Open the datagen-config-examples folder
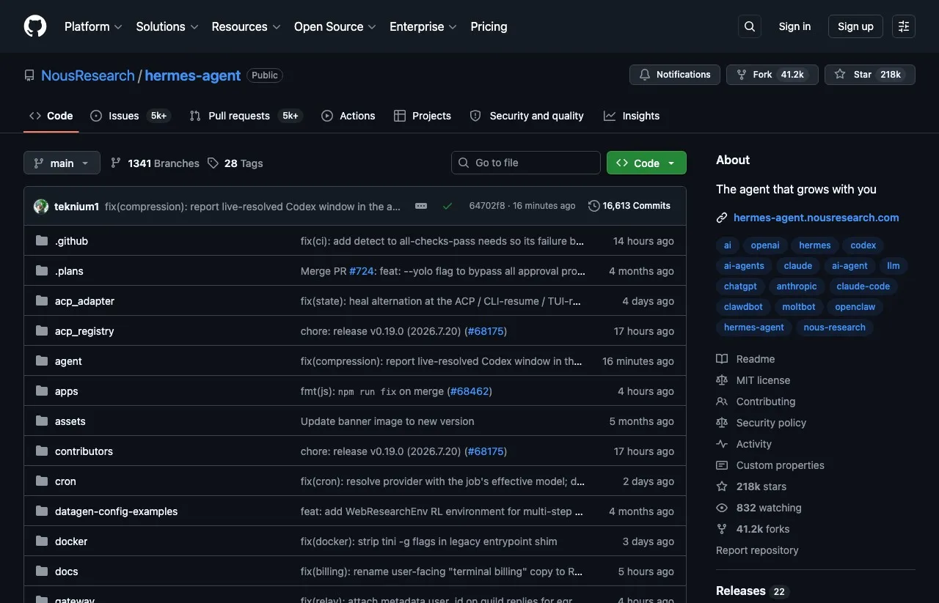Image resolution: width=939 pixels, height=603 pixels. click(116, 511)
